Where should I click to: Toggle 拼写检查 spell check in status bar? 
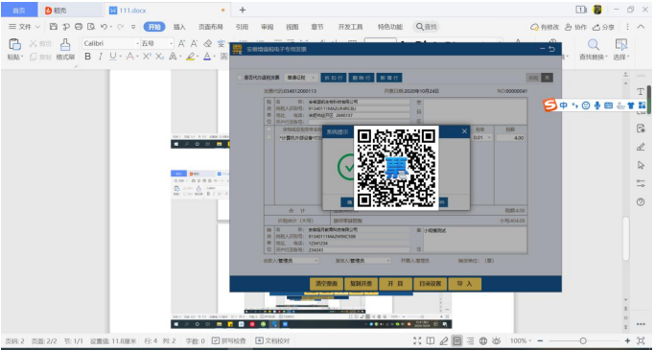pos(228,340)
